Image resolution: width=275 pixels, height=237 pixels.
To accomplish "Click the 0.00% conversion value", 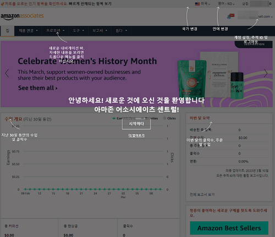I will coord(243,162).
